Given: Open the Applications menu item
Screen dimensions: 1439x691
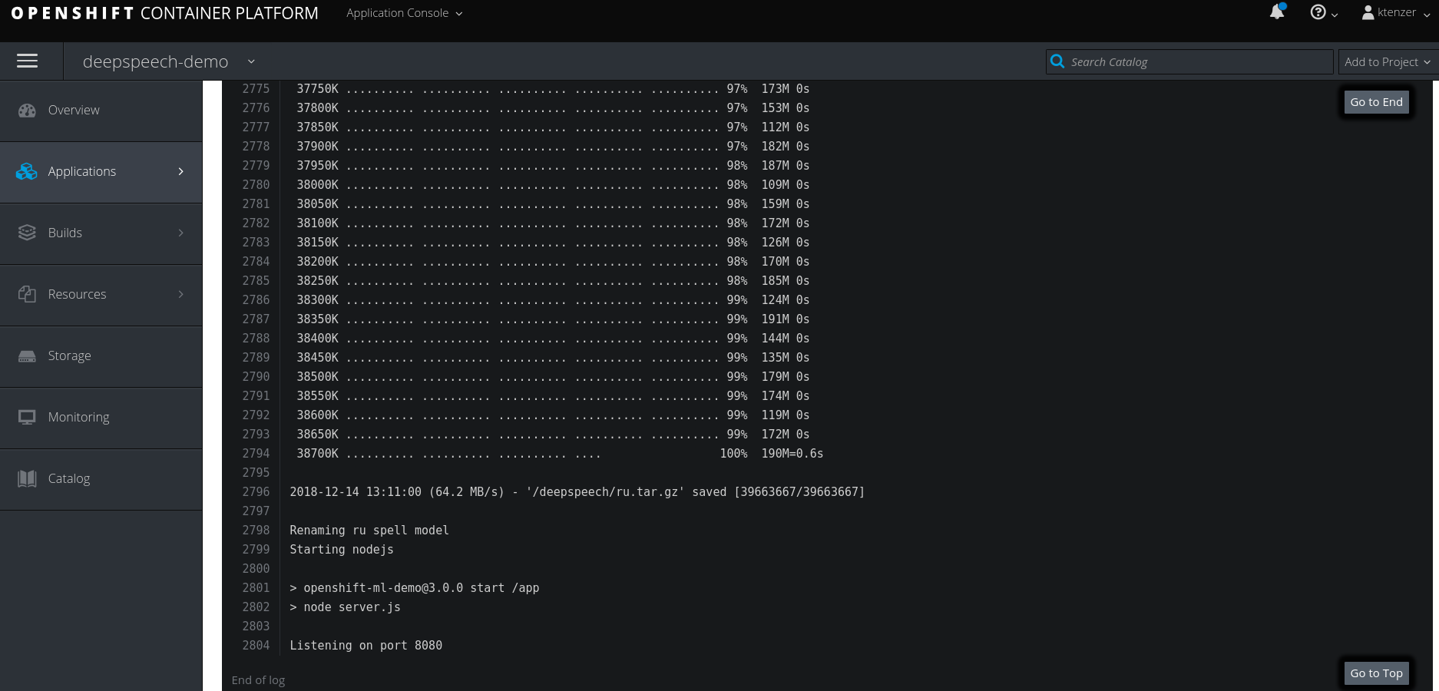Looking at the screenshot, I should click(101, 172).
